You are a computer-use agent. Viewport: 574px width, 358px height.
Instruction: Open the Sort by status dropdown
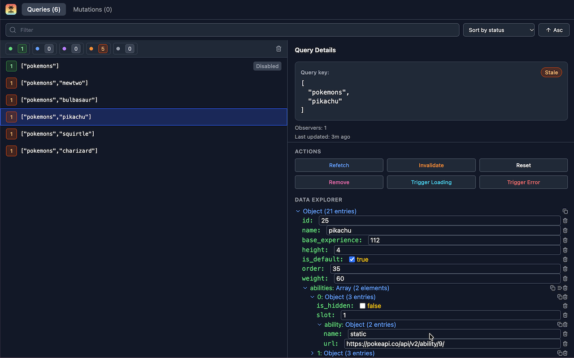[499, 30]
